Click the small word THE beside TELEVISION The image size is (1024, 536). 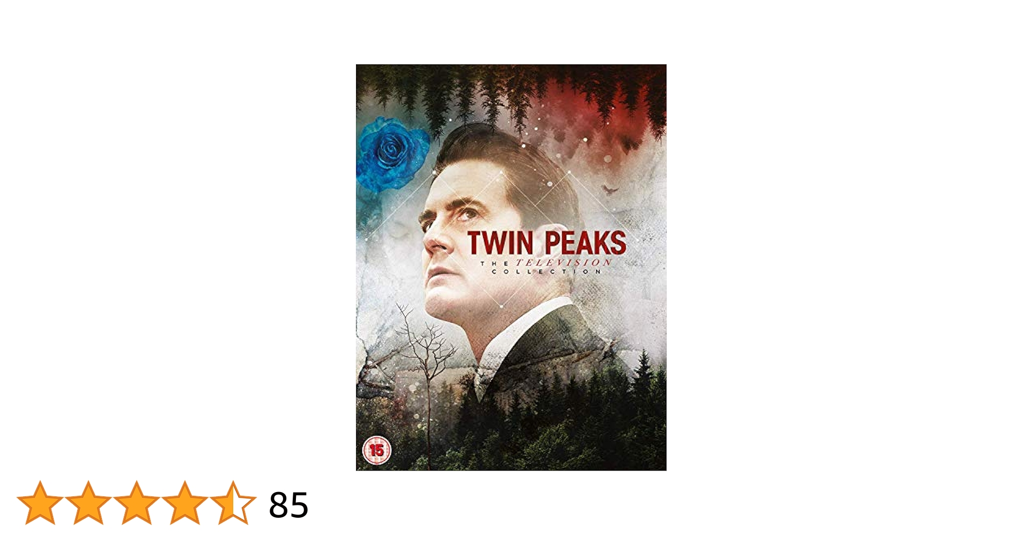pyautogui.click(x=494, y=264)
